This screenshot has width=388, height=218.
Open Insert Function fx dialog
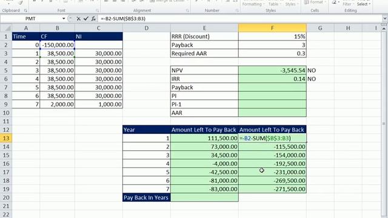pyautogui.click(x=93, y=19)
